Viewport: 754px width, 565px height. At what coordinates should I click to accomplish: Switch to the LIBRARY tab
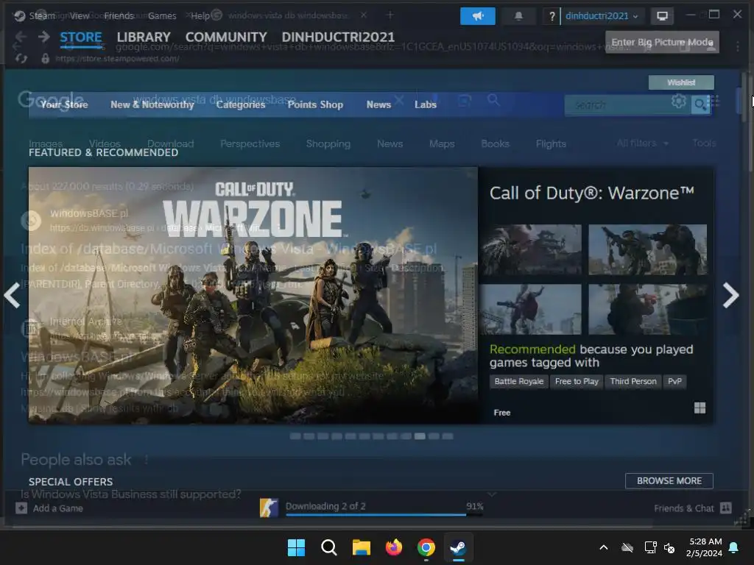(x=144, y=37)
